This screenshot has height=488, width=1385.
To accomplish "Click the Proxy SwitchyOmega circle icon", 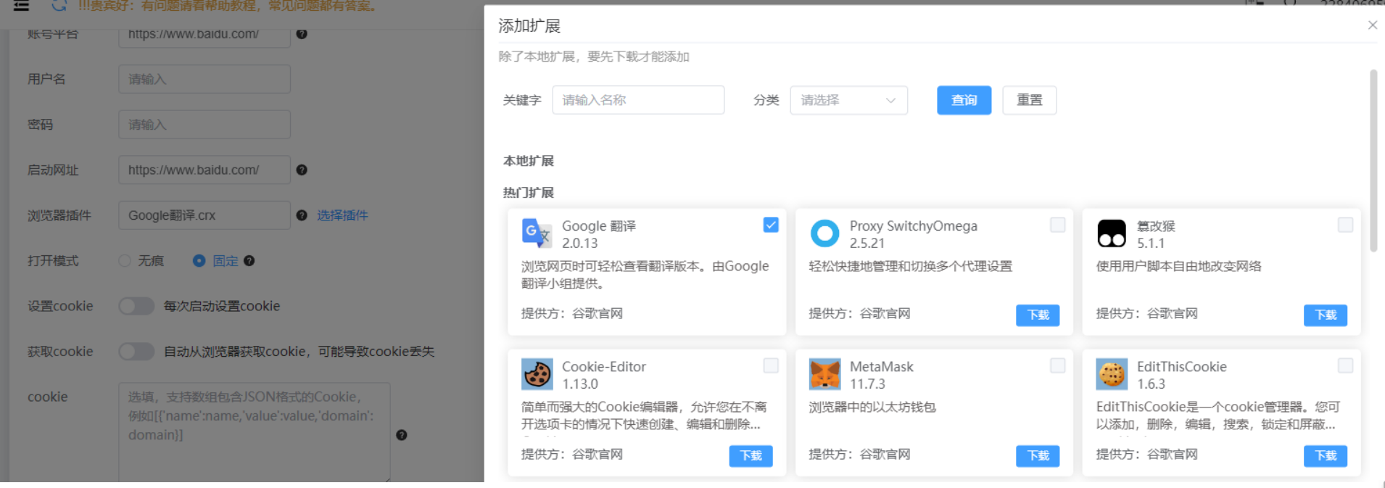I will 824,233.
